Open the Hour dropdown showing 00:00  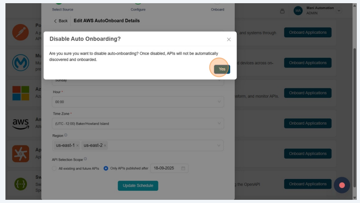138,101
